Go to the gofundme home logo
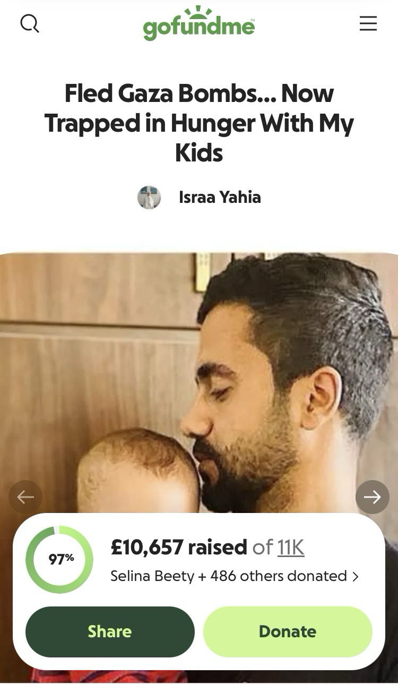The width and height of the screenshot is (398, 684). pos(199,24)
